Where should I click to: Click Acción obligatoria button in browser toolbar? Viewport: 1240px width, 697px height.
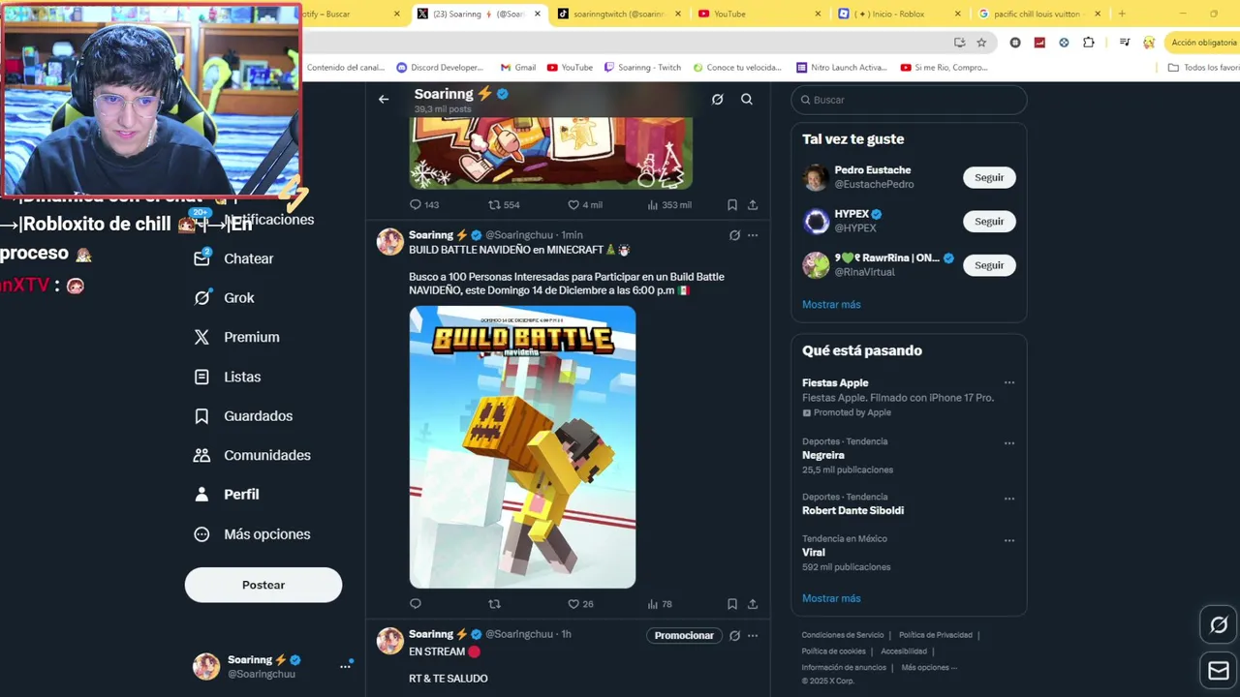pyautogui.click(x=1203, y=43)
